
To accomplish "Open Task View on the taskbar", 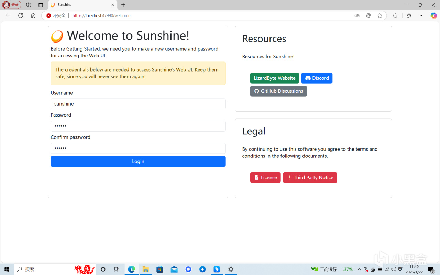I will click(x=117, y=269).
